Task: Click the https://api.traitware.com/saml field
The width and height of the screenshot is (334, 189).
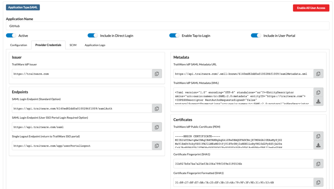Action: click(x=82, y=127)
